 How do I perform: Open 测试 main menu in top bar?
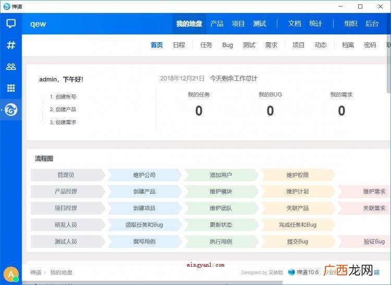pyautogui.click(x=260, y=23)
